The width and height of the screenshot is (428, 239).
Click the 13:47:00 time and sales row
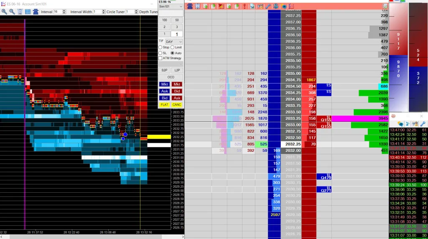pos(408,130)
